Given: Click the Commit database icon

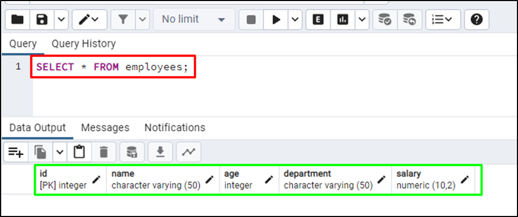Looking at the screenshot, I should pos(385,20).
